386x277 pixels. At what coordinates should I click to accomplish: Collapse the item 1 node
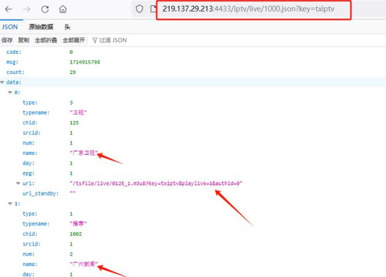(9, 204)
